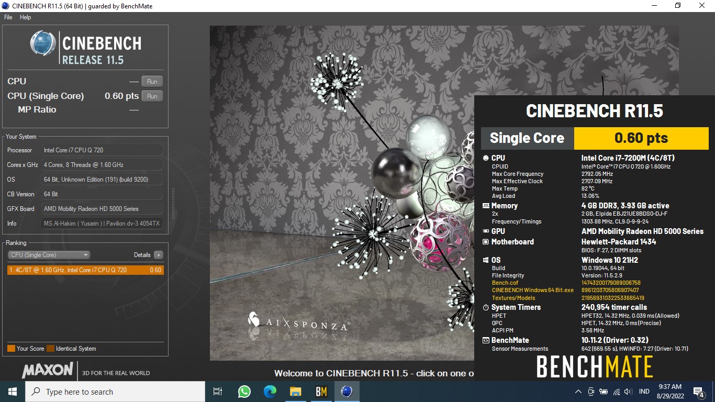715x402 pixels.
Task: Click the Max Temp 82 °C value
Action: tap(588, 188)
